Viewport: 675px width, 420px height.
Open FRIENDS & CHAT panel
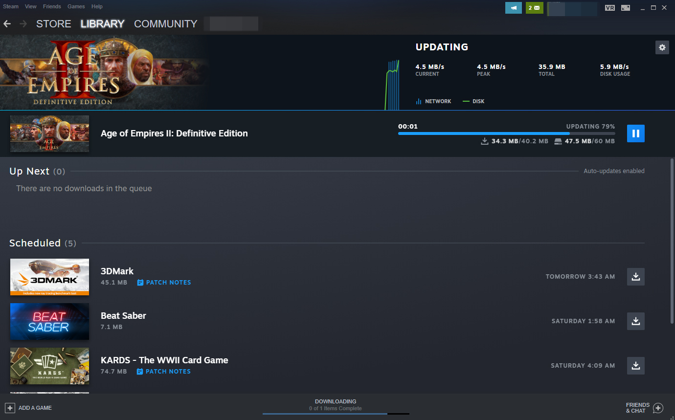pos(644,408)
